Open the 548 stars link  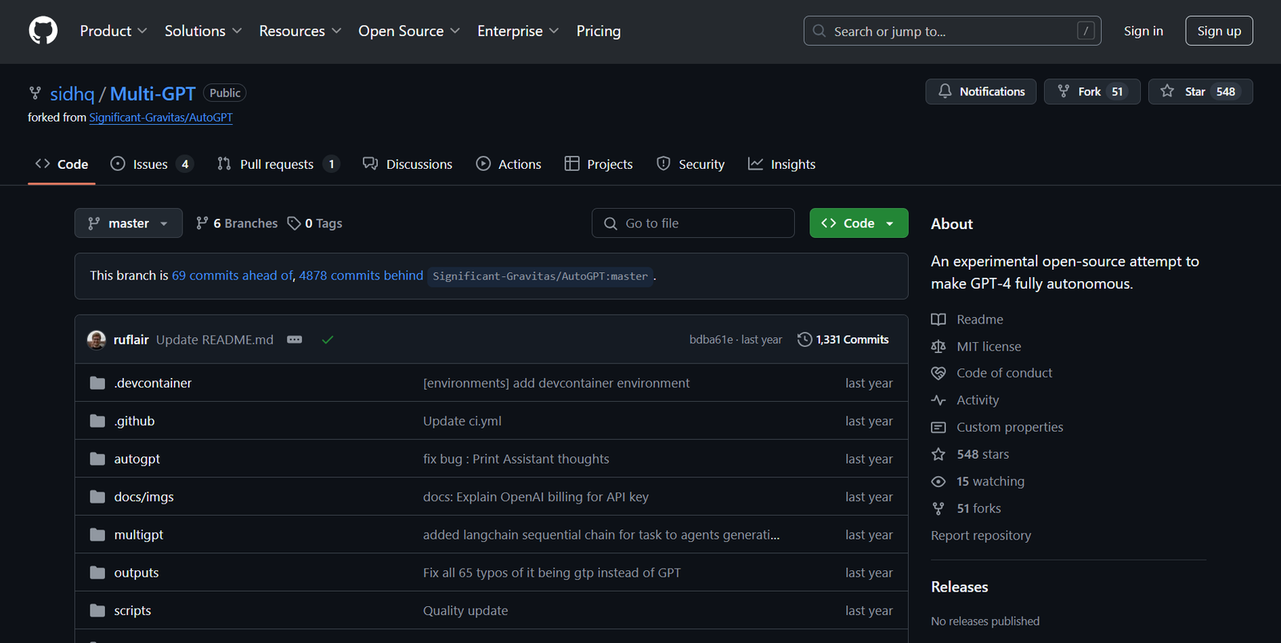click(x=982, y=454)
